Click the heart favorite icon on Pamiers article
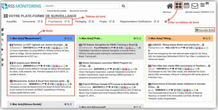The image size is (218, 110). [41, 48]
